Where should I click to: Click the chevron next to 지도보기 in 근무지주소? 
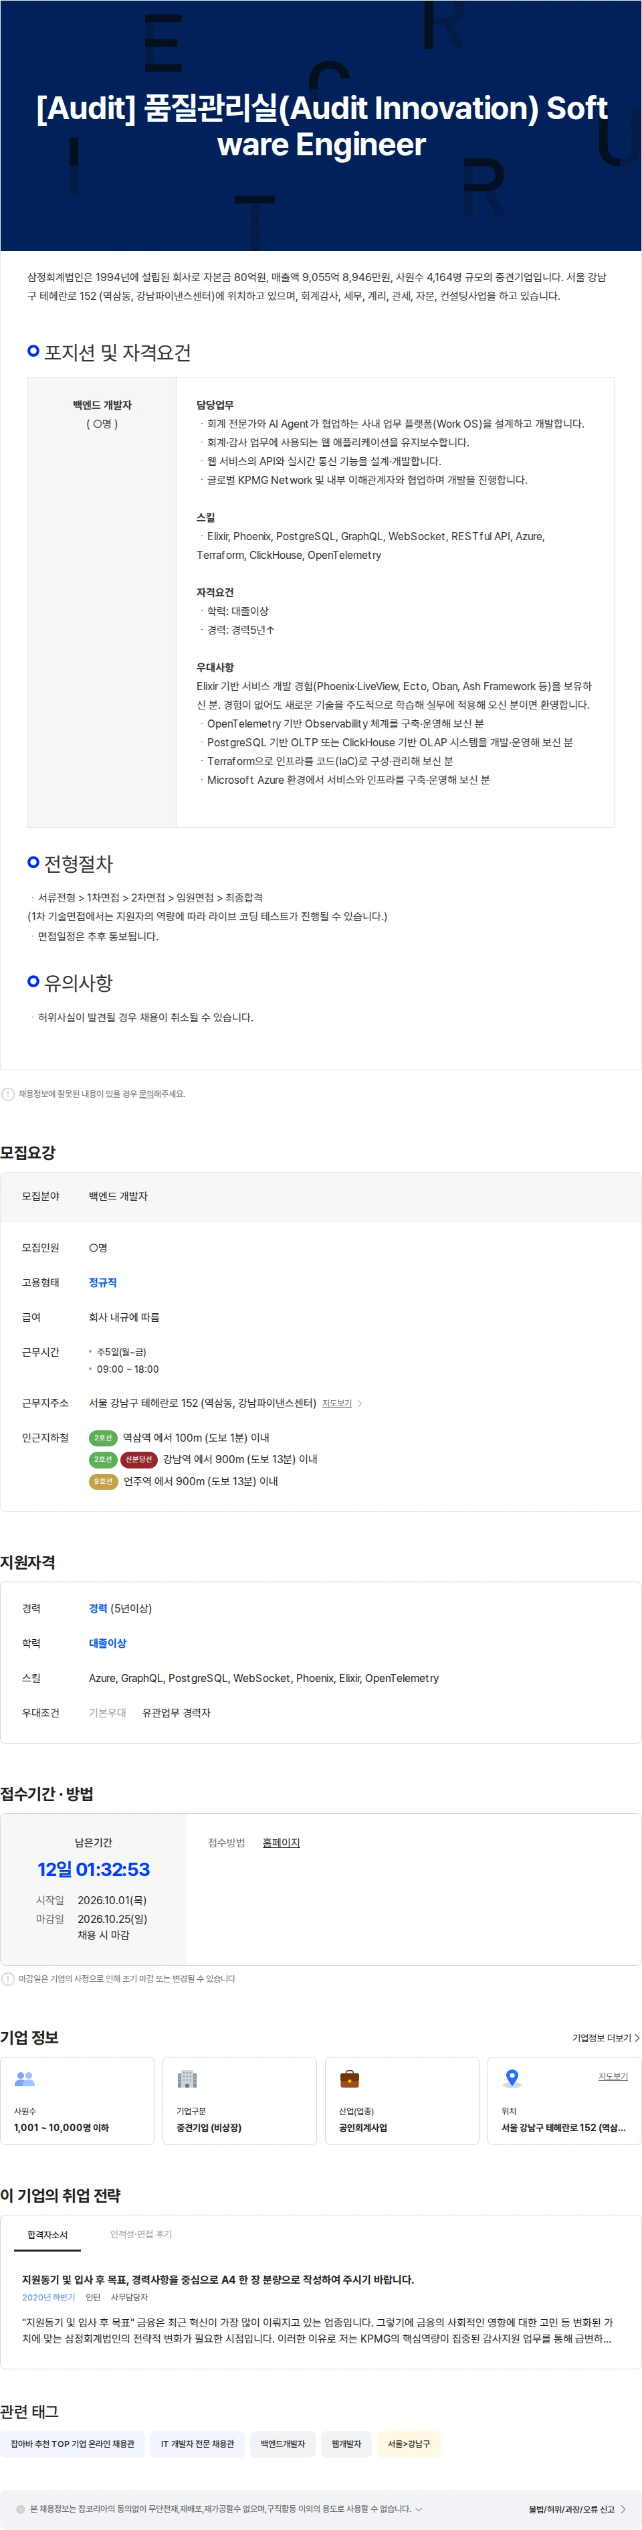[x=359, y=1404]
